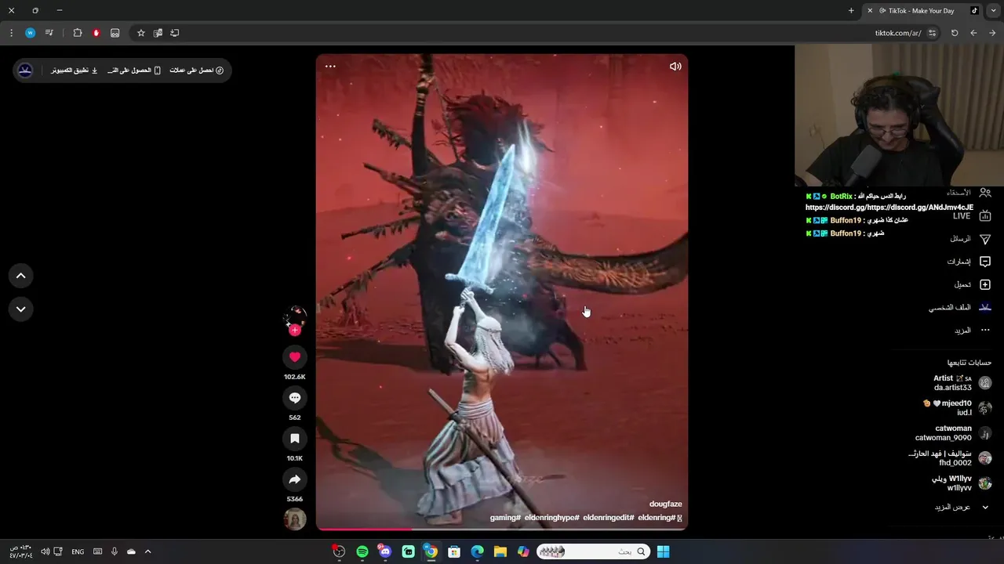1004x564 pixels.
Task: Open the volume control in system tray
Action: coord(45,551)
